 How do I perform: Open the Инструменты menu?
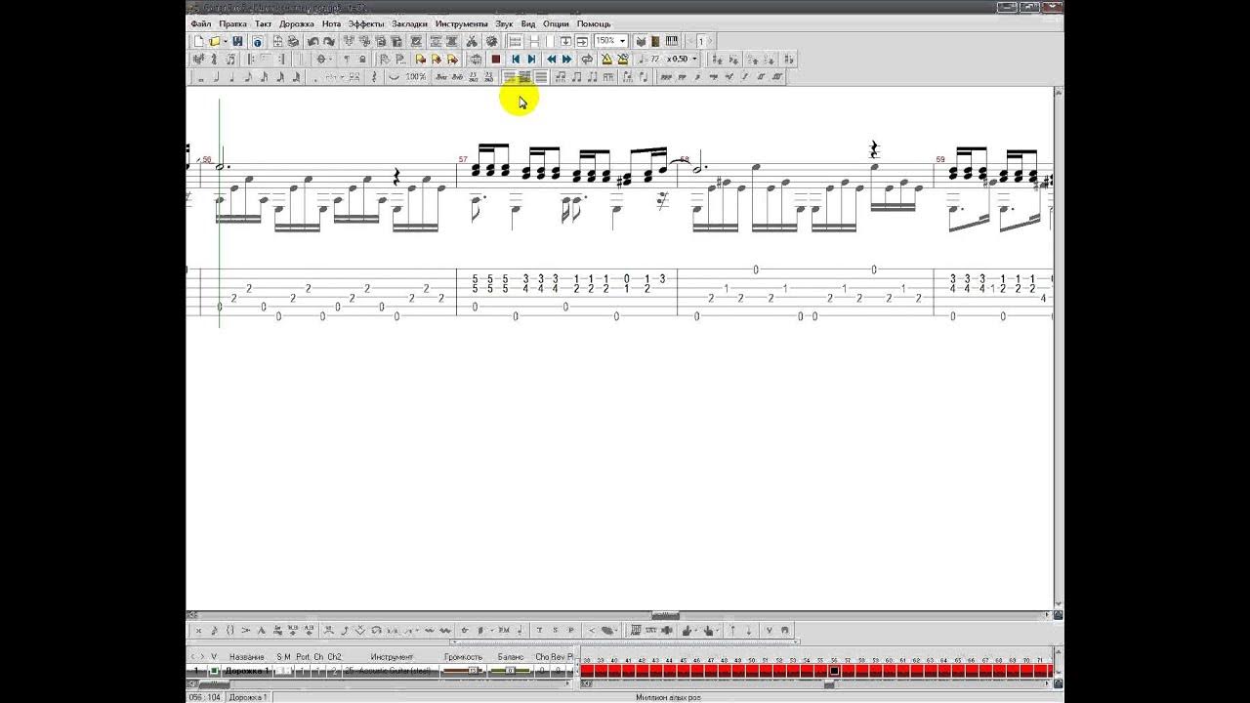point(462,23)
